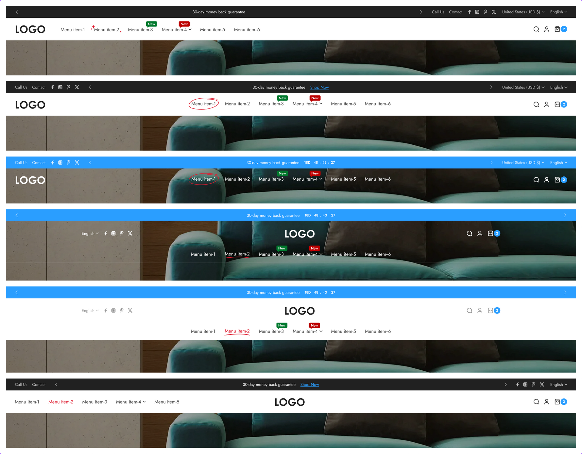This screenshot has width=582, height=454.
Task: Click Call Us in the blue bar
Action: pos(21,163)
